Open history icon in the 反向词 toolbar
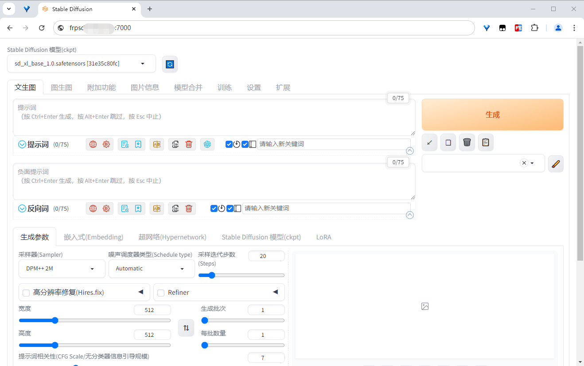584x366 pixels. point(125,208)
